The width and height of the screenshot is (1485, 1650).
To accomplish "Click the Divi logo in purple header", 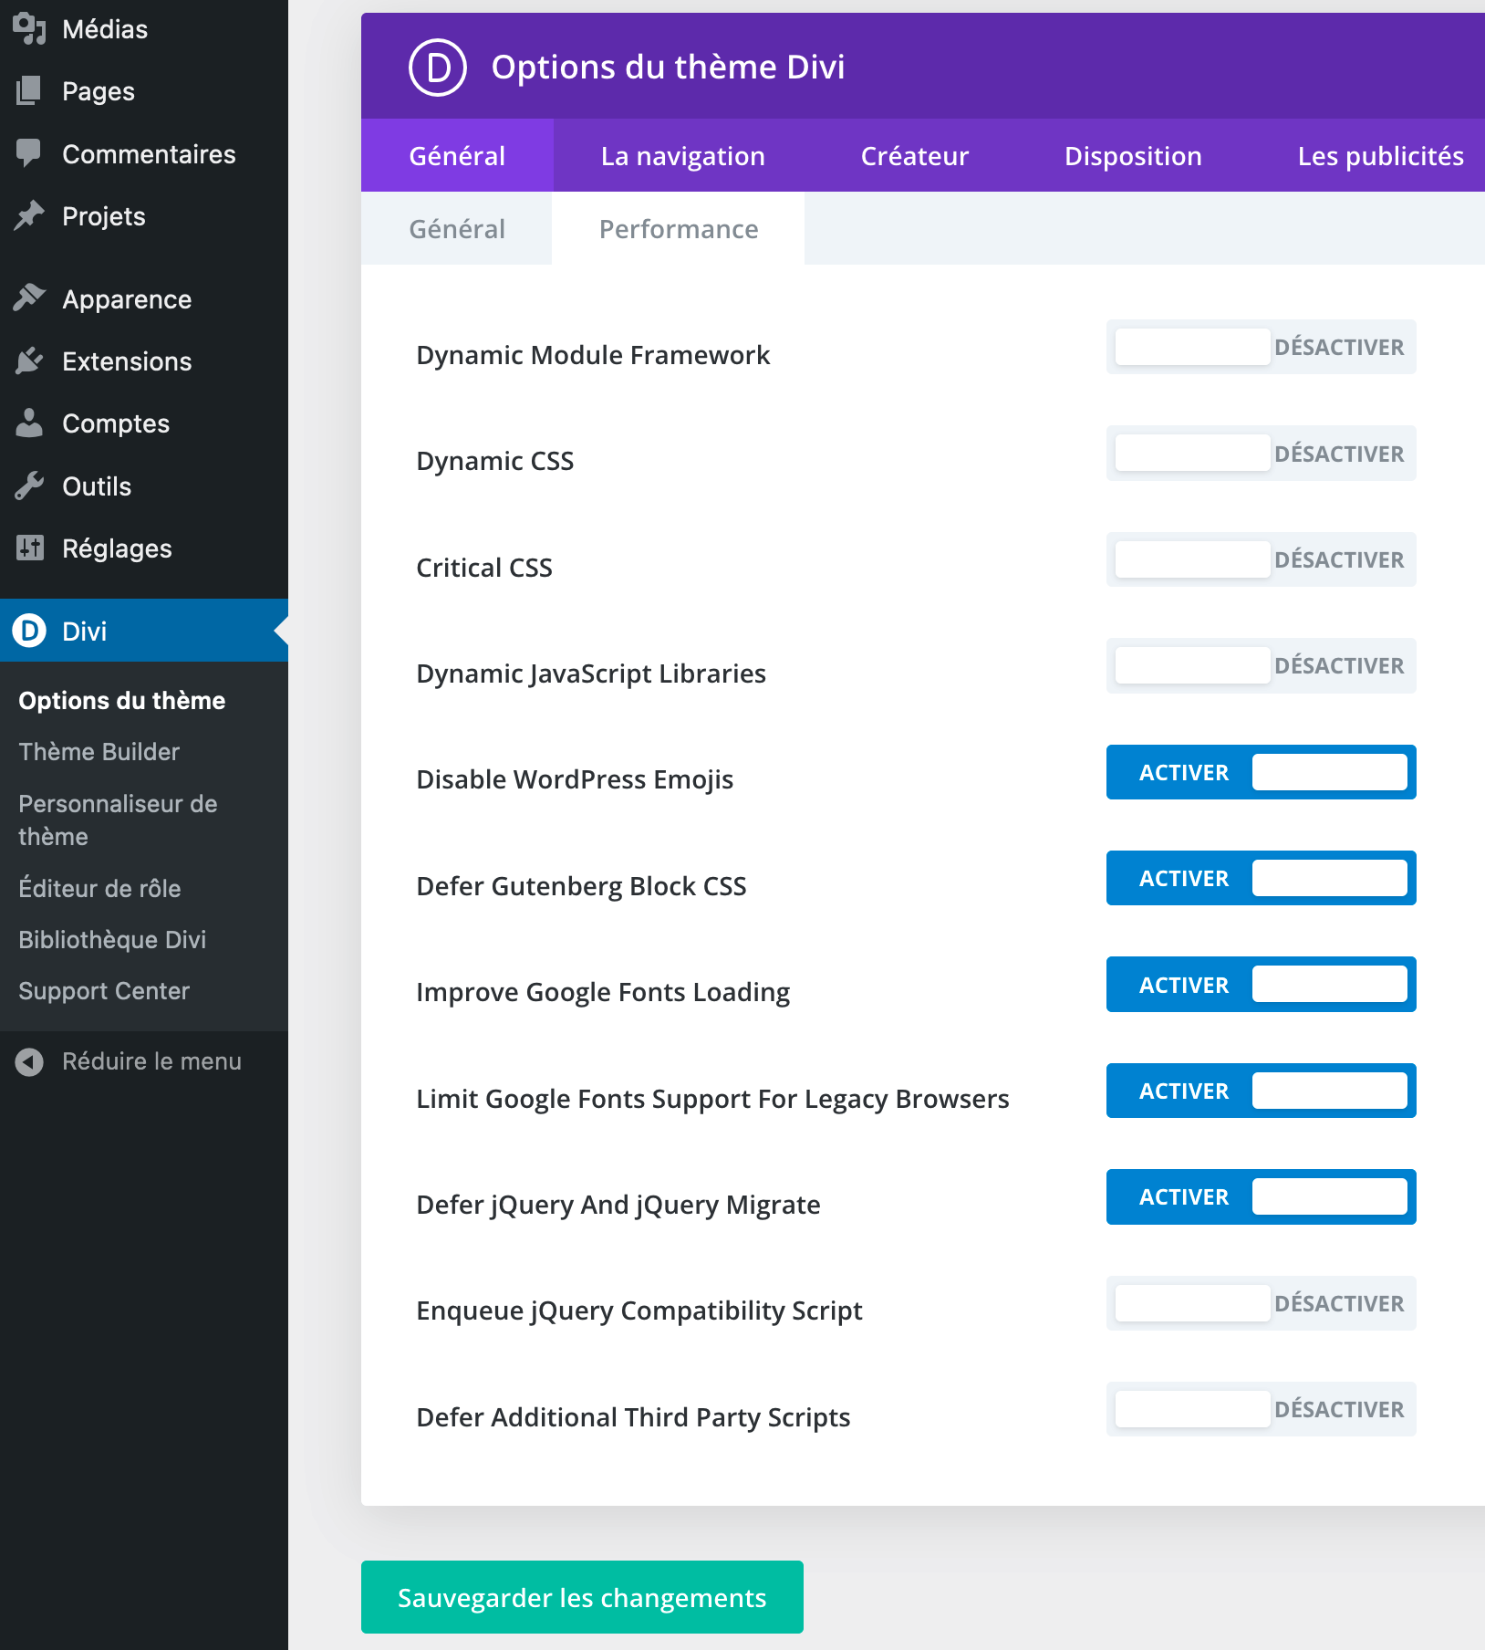I will pyautogui.click(x=437, y=68).
